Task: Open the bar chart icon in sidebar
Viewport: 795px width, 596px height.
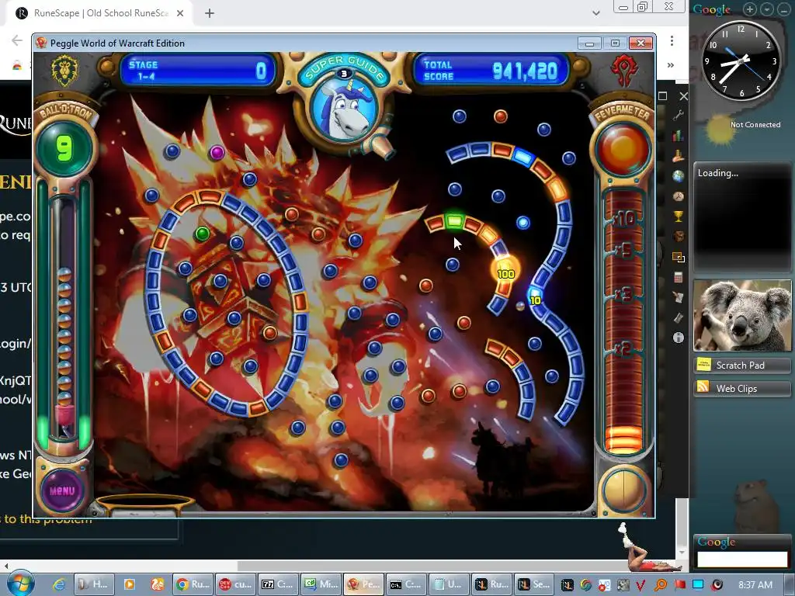Action: point(679,136)
